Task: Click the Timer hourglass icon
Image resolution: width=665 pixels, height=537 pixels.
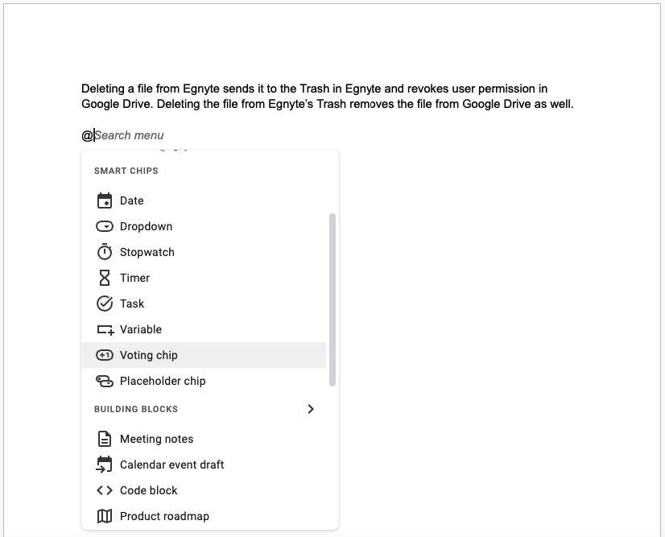Action: coord(105,278)
